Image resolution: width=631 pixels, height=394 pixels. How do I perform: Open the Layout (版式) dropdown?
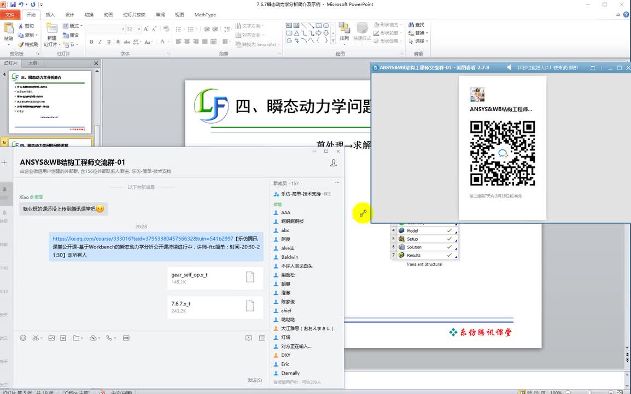73,26
